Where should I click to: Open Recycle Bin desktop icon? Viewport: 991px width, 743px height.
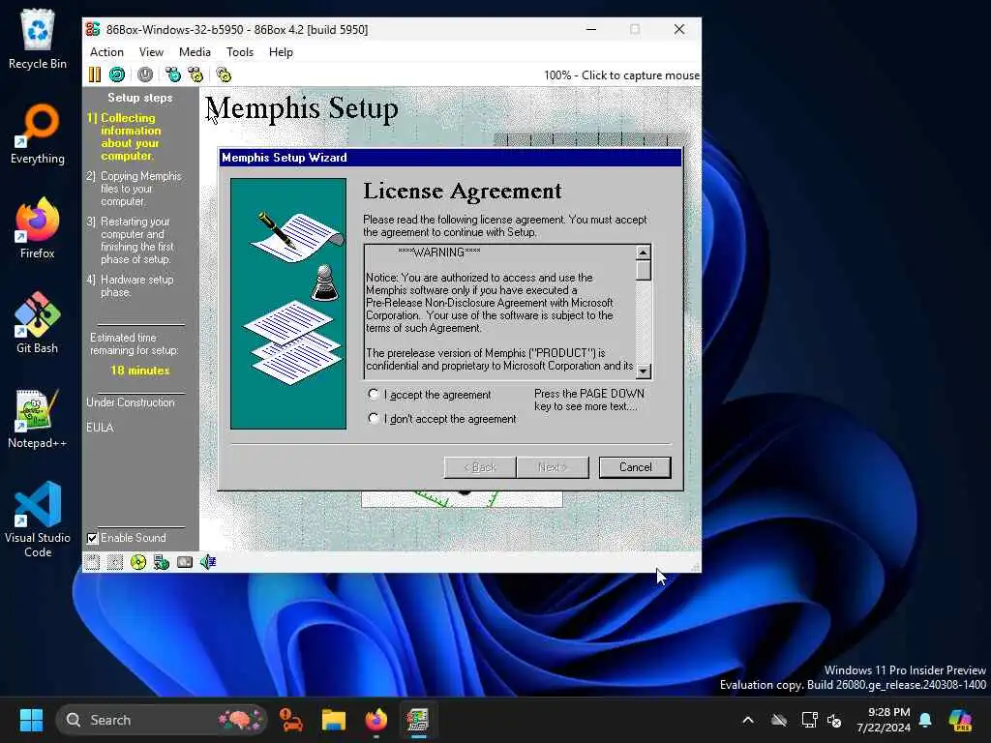point(38,39)
